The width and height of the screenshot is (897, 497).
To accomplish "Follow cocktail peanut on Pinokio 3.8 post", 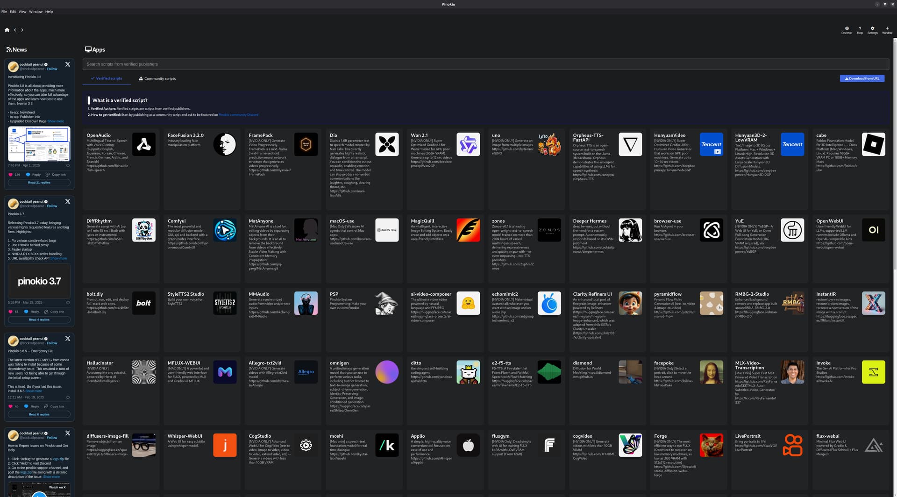I will (x=52, y=69).
